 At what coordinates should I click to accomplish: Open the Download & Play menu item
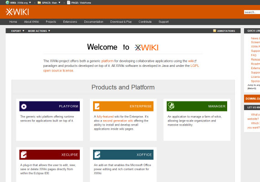(x=121, y=22)
